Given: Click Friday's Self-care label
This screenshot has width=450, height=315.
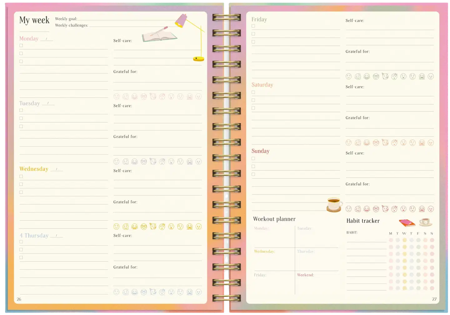Looking at the screenshot, I should tap(355, 21).
